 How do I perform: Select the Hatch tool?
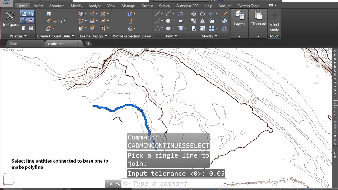pyautogui.click(x=181, y=28)
